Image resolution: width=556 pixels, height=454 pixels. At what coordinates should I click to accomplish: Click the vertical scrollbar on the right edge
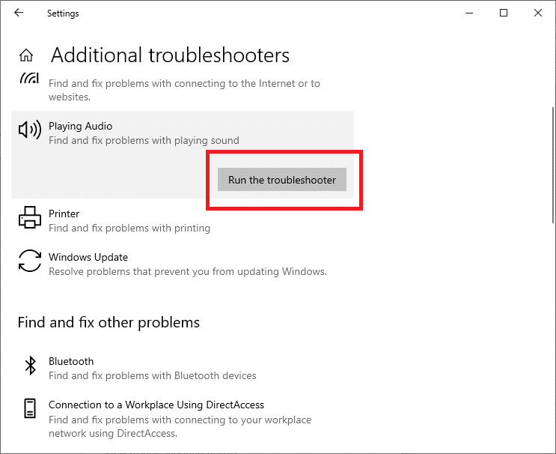pyautogui.click(x=550, y=225)
